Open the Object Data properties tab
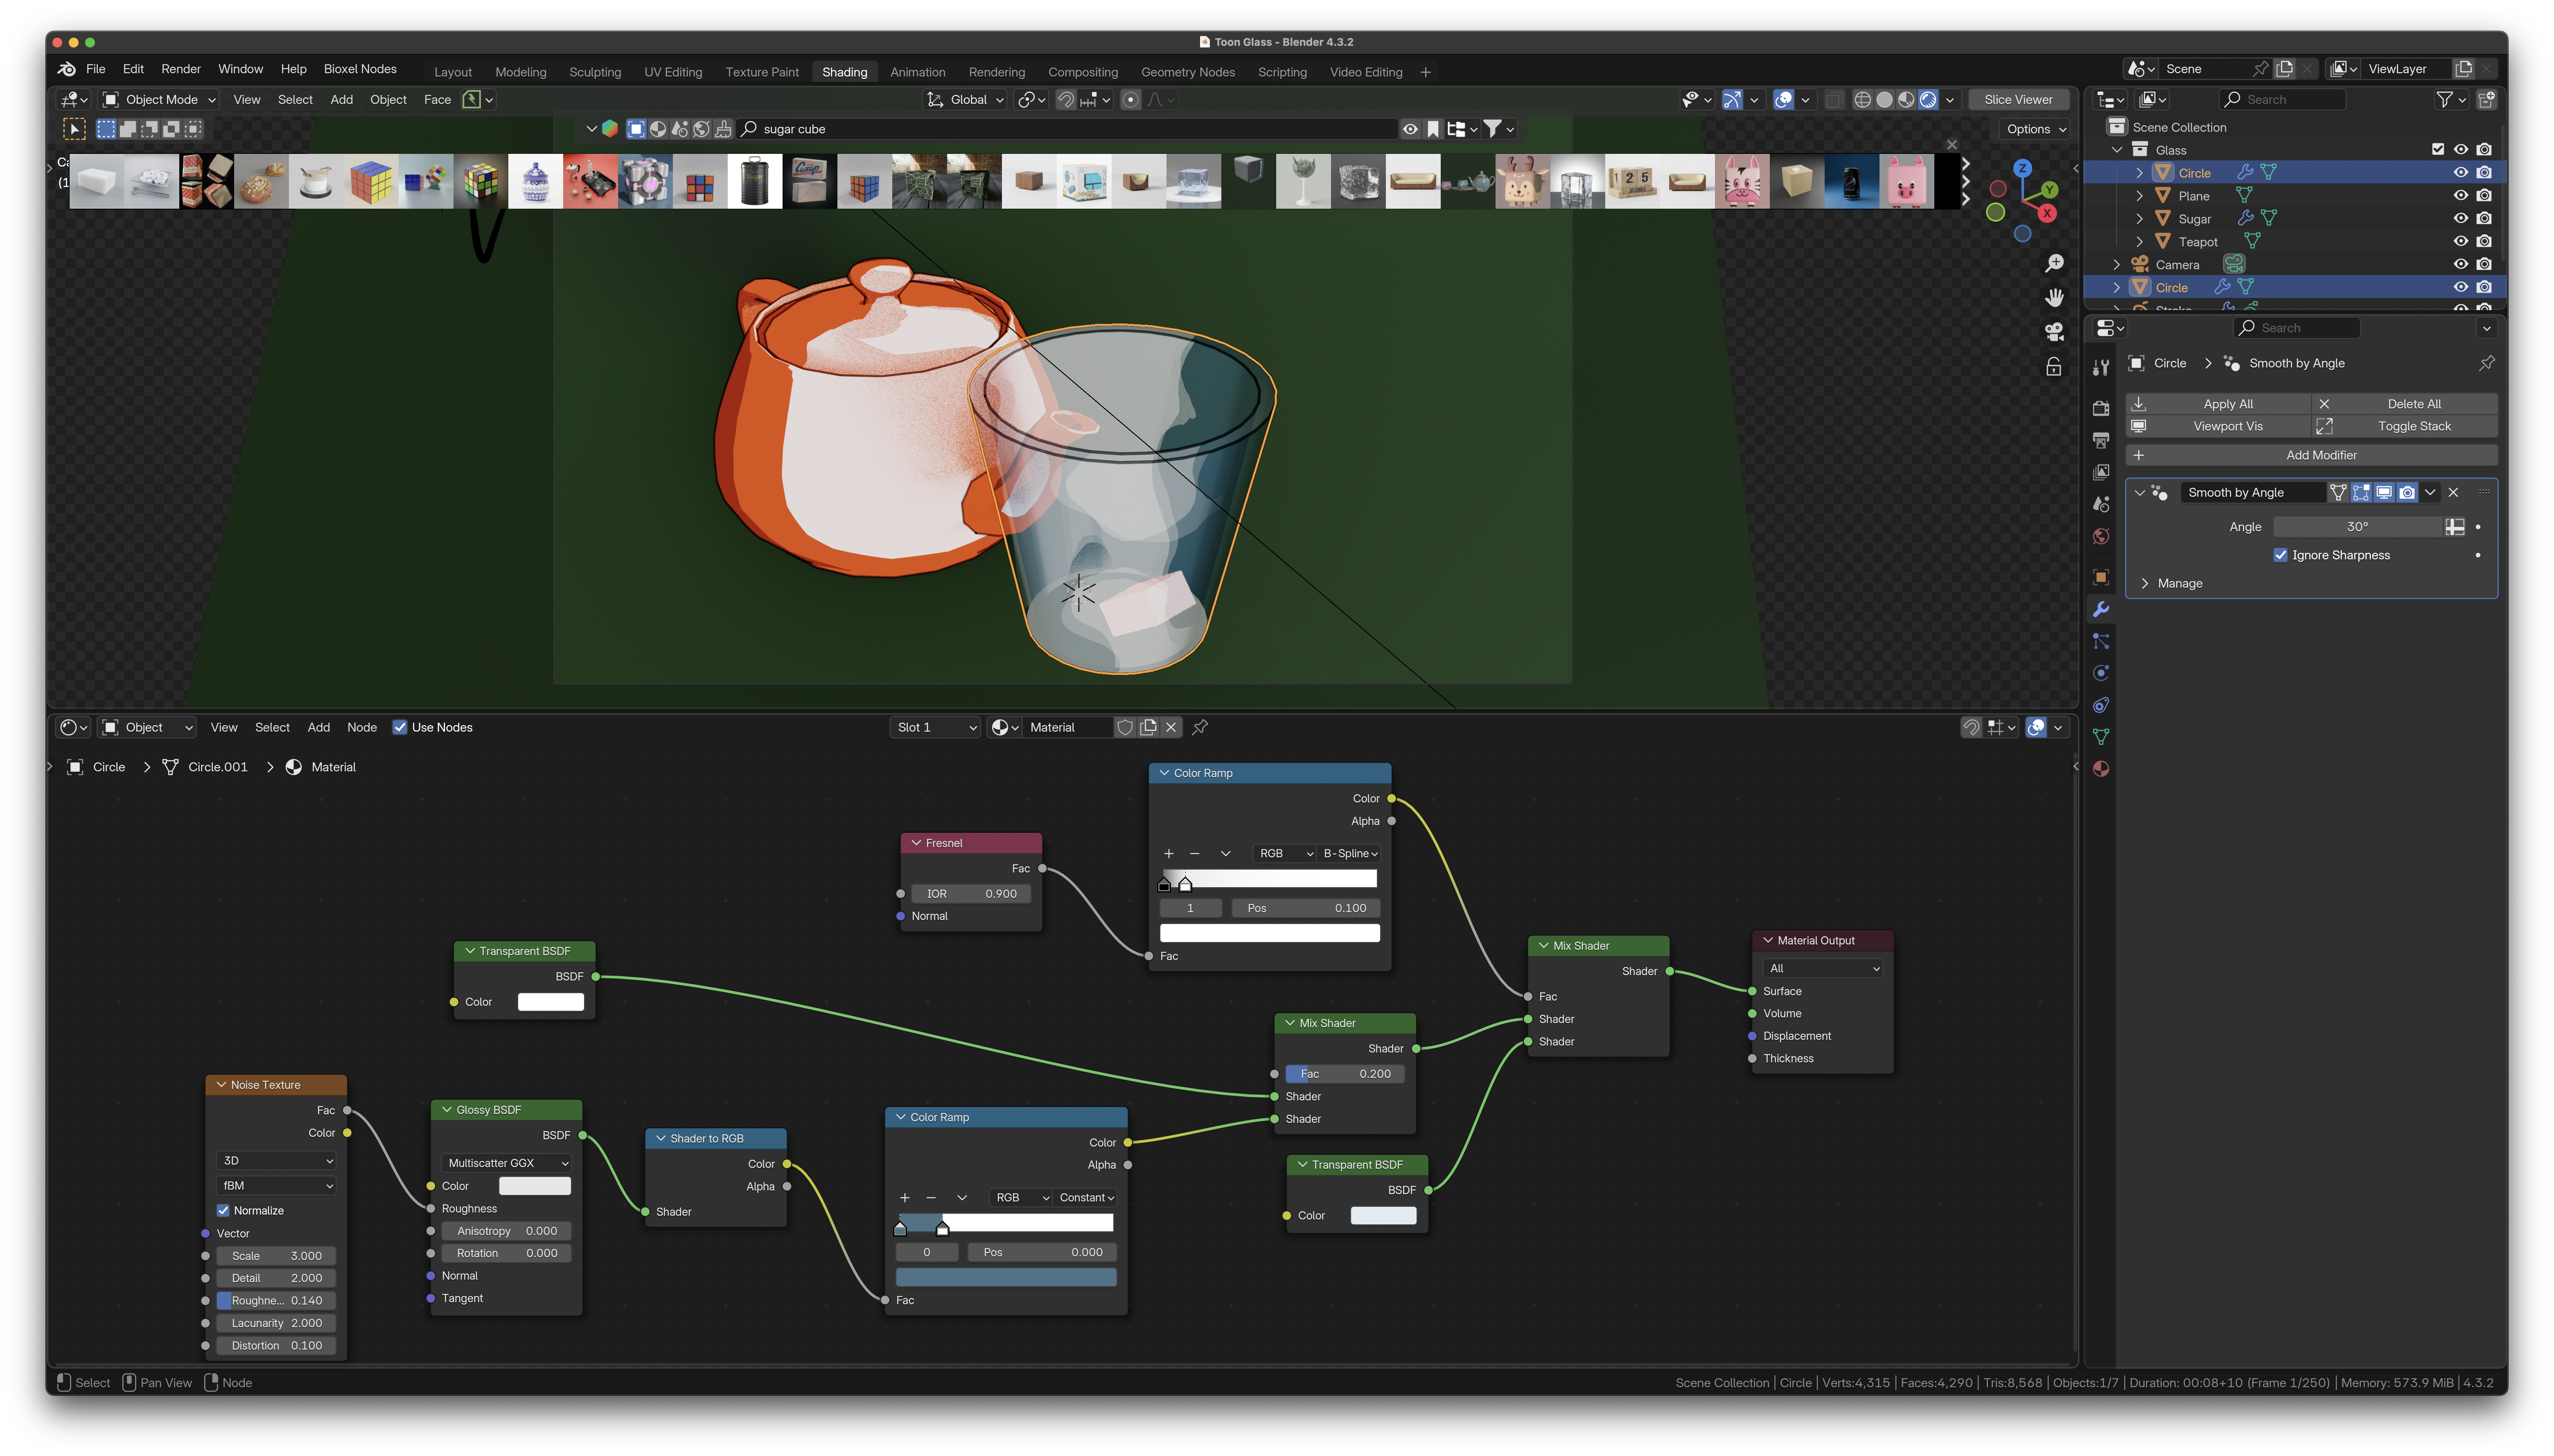This screenshot has width=2554, height=1456. (2101, 737)
